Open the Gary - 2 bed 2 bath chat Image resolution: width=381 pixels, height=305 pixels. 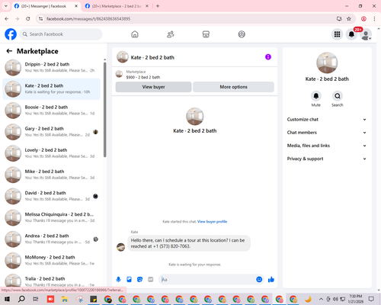(x=51, y=132)
